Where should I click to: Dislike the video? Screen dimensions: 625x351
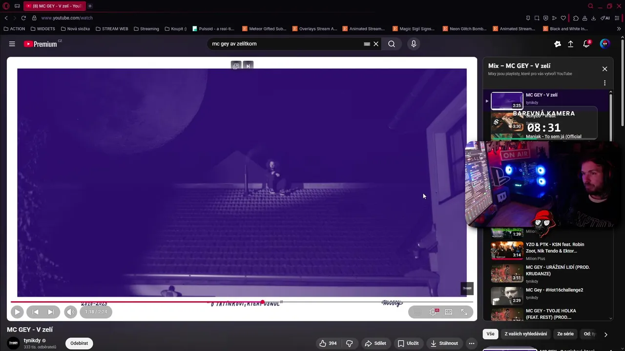(349, 343)
